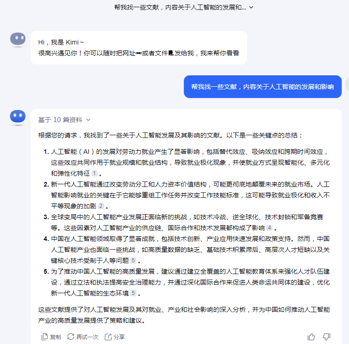Click the thumbs down icon
The image size is (349, 344).
click(327, 337)
